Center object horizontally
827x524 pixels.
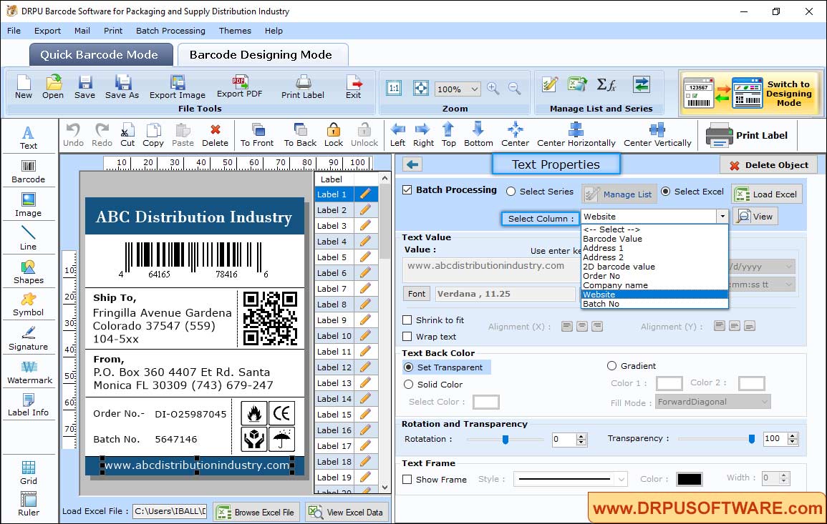(x=576, y=135)
